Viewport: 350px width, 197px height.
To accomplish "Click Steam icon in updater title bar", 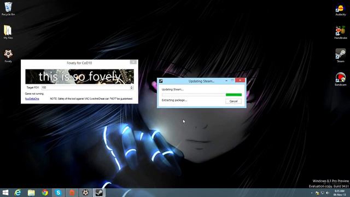I will coord(161,81).
